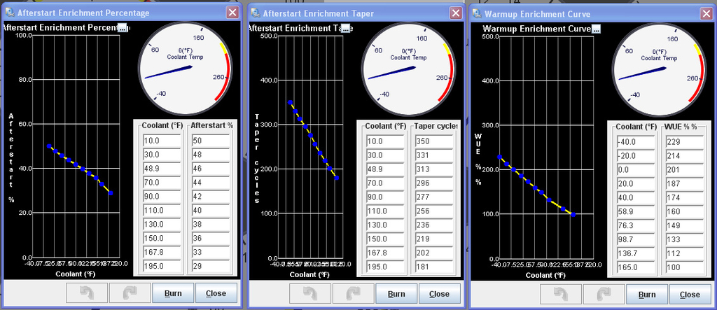Viewport: 717px width, 310px height.
Task: Select Taper cycles field showing 256
Action: pyautogui.click(x=434, y=211)
